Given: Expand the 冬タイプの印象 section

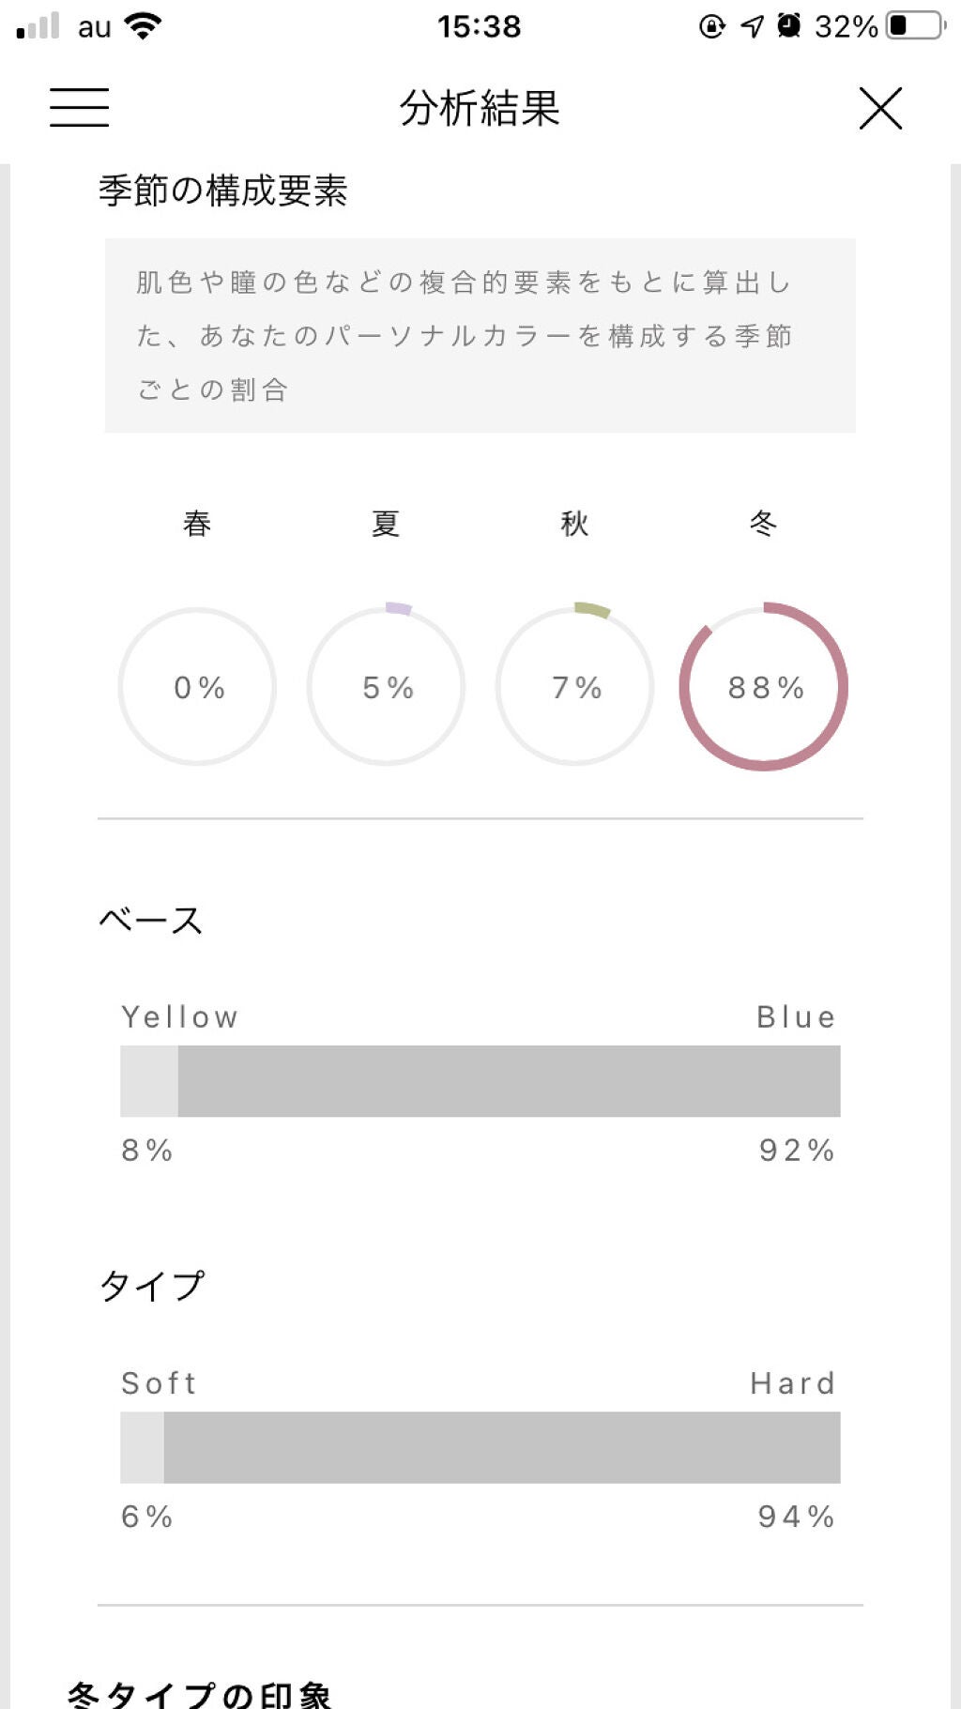Looking at the screenshot, I should coord(200,1688).
